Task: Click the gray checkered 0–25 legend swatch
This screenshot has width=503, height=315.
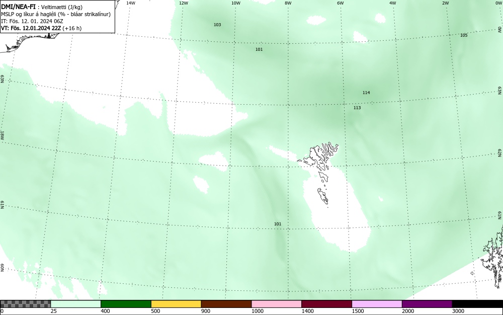Action: tap(25, 304)
